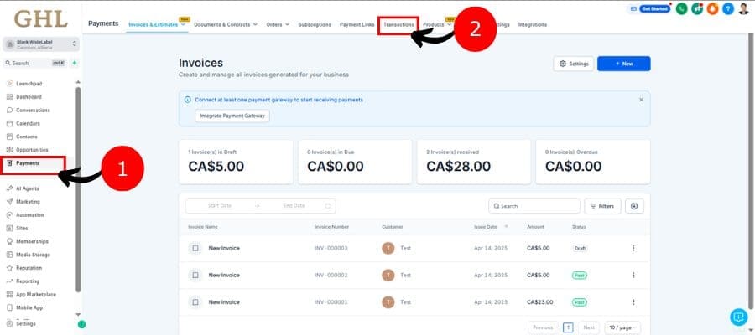755x335 pixels.
Task: Open Calendars in the sidebar
Action: point(28,123)
